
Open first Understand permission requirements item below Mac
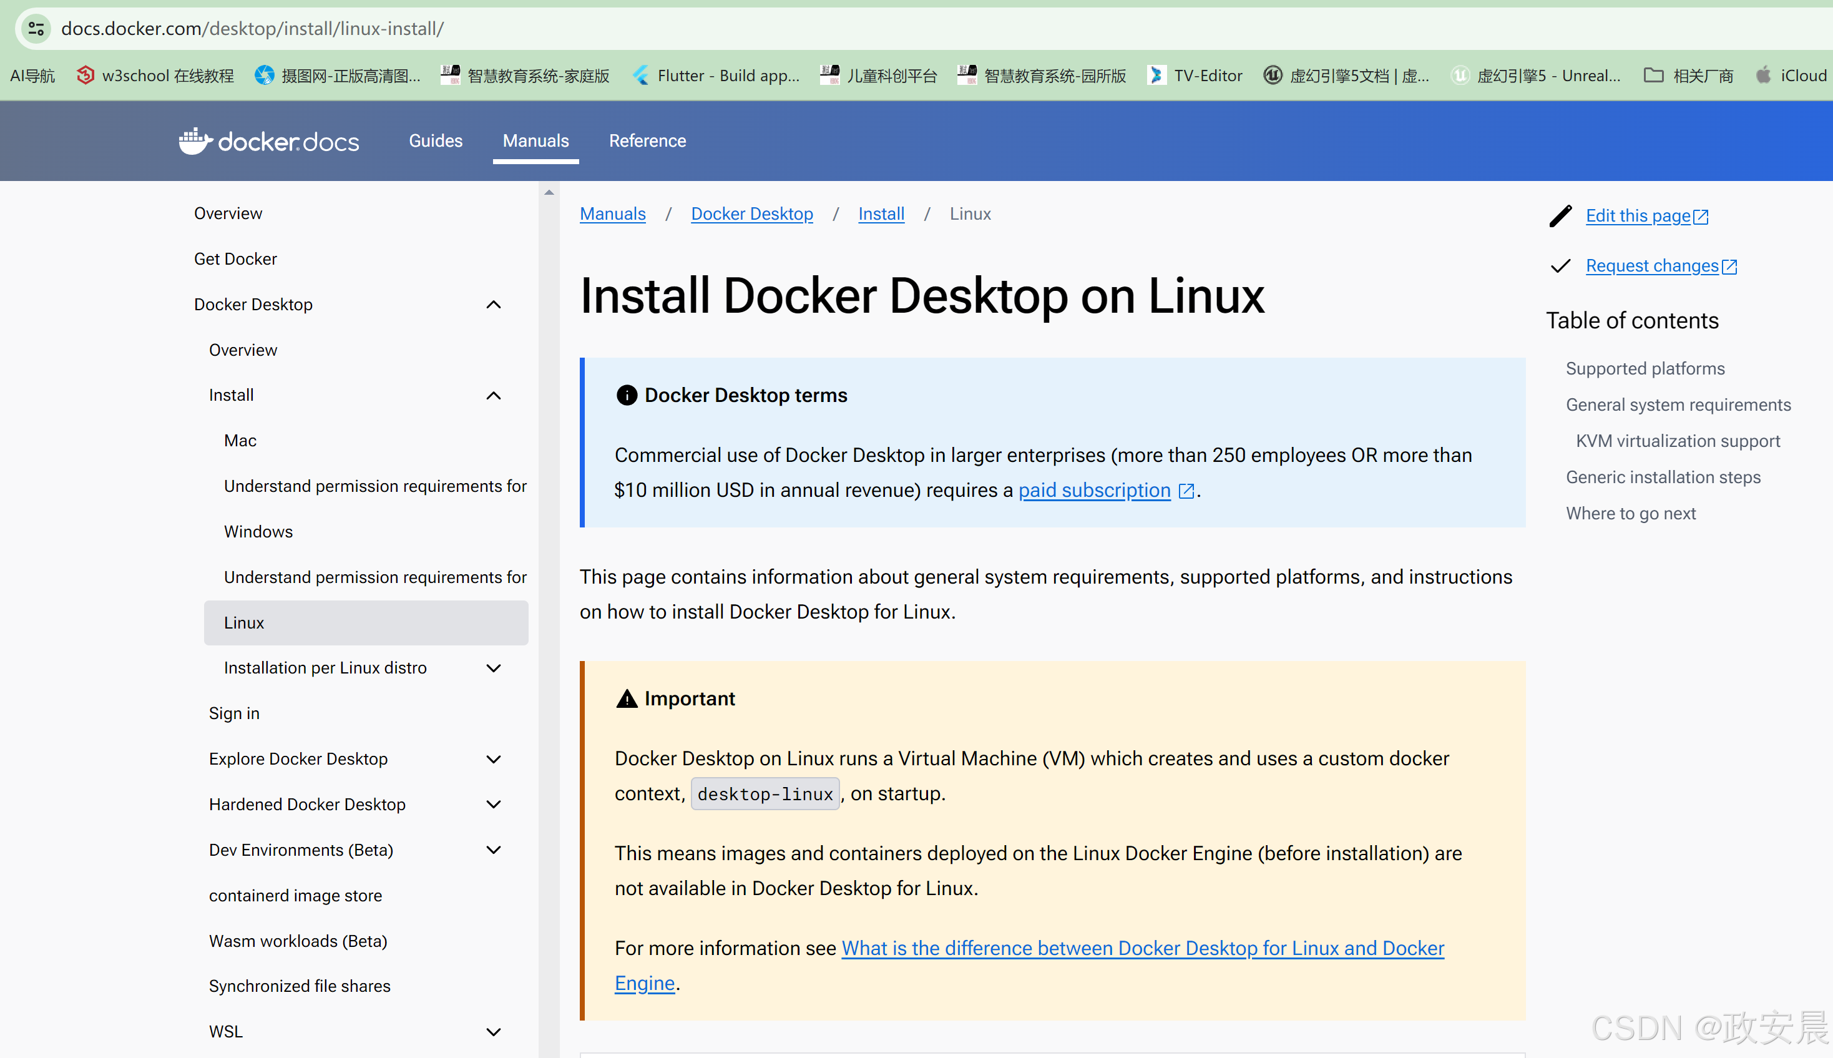click(375, 486)
